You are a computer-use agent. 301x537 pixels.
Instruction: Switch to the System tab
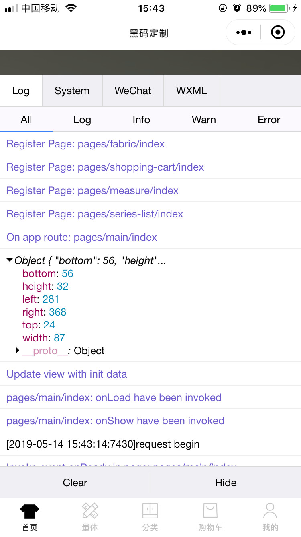click(x=72, y=91)
